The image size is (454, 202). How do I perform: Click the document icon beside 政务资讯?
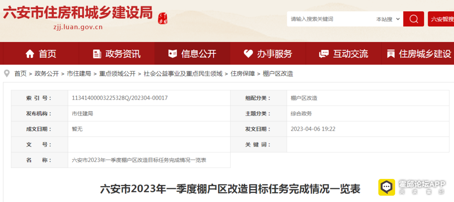click(97, 54)
